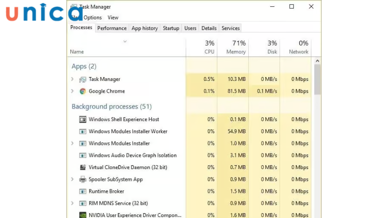The height and width of the screenshot is (218, 388).
Task: Open the Options menu
Action: coord(93,17)
